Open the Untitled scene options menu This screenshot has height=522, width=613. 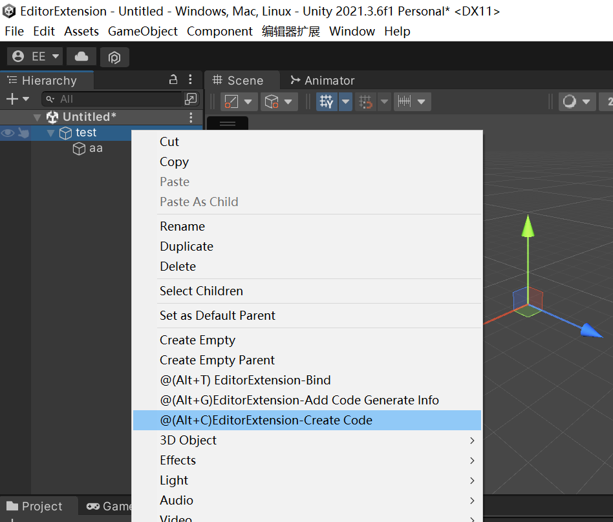pos(191,117)
